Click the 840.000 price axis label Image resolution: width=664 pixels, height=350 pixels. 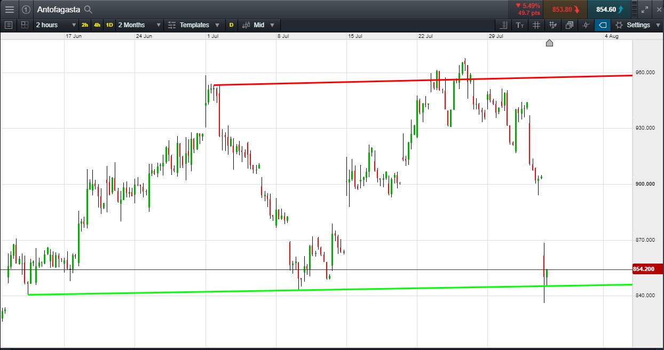click(644, 296)
